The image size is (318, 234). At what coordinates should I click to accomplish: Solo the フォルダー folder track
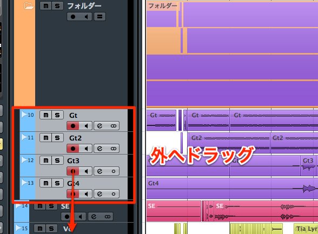(57, 6)
